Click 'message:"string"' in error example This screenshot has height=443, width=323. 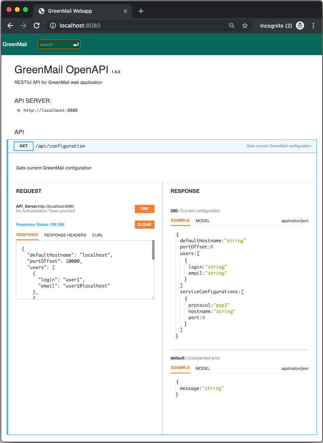point(202,388)
